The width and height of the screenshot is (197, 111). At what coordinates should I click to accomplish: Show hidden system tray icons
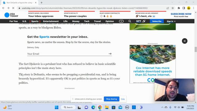click(162, 107)
